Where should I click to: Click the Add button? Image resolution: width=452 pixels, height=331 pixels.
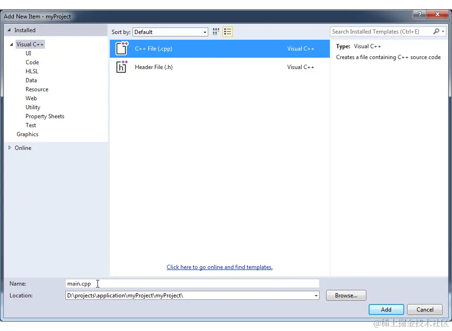(386, 309)
